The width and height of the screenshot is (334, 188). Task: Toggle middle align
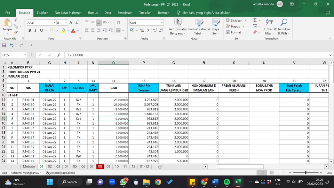coord(93,23)
